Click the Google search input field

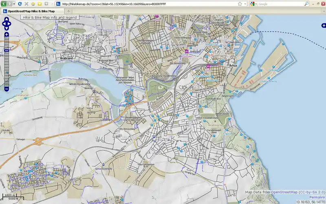(280, 4)
